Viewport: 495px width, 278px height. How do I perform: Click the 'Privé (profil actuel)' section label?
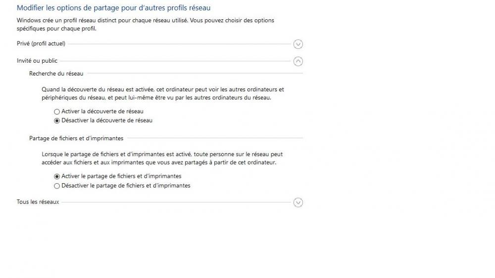41,43
